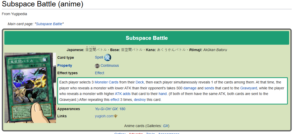Follow the damage link in card text
This screenshot has width=293, height=134.
point(190,88)
